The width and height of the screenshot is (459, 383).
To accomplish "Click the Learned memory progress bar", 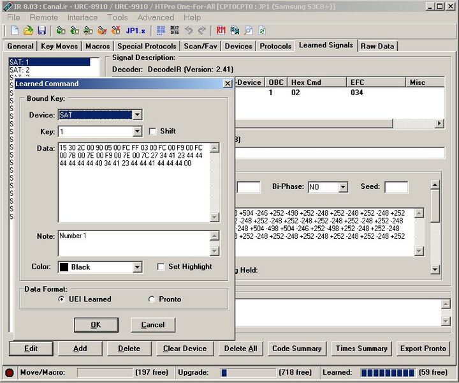I will pos(388,373).
